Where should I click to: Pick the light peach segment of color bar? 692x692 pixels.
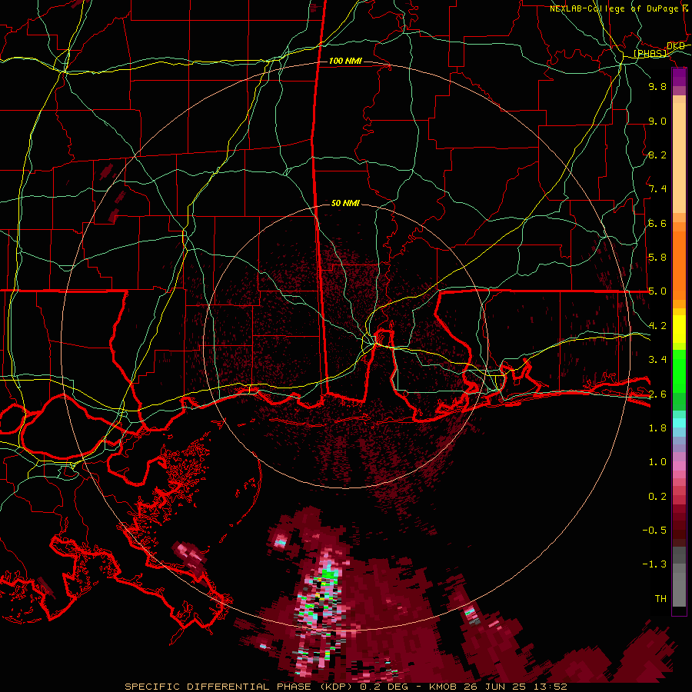point(679,158)
